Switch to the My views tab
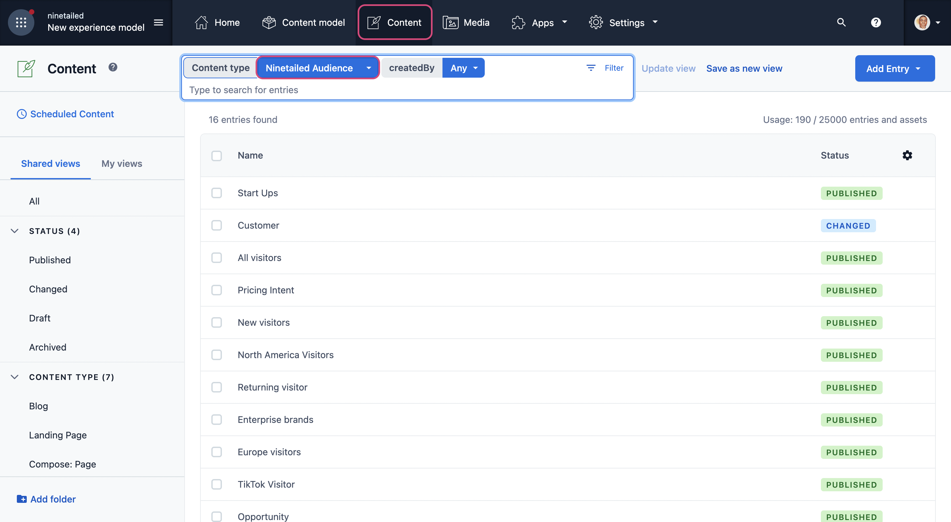The image size is (951, 522). tap(122, 163)
